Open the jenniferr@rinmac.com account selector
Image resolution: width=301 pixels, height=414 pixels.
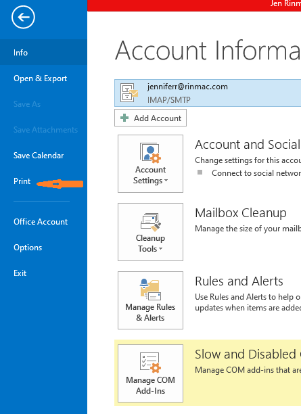tap(208, 93)
